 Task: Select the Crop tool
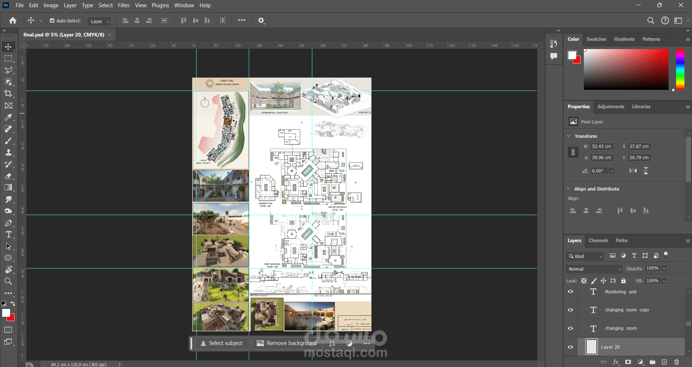tap(8, 93)
